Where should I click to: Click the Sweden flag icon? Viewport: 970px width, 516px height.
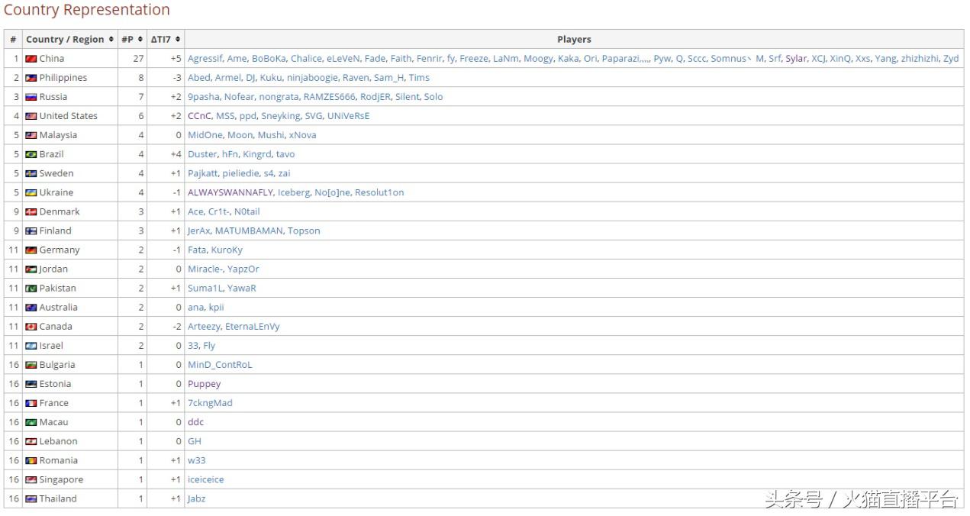[31, 173]
